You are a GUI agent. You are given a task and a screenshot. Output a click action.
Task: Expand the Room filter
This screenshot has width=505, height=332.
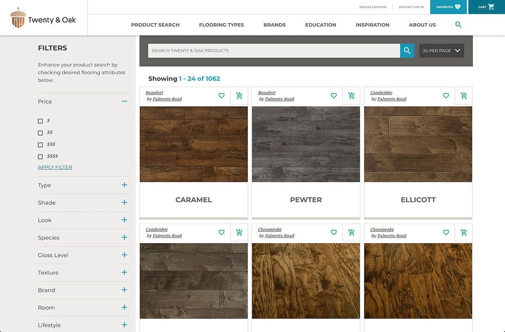[x=124, y=308]
